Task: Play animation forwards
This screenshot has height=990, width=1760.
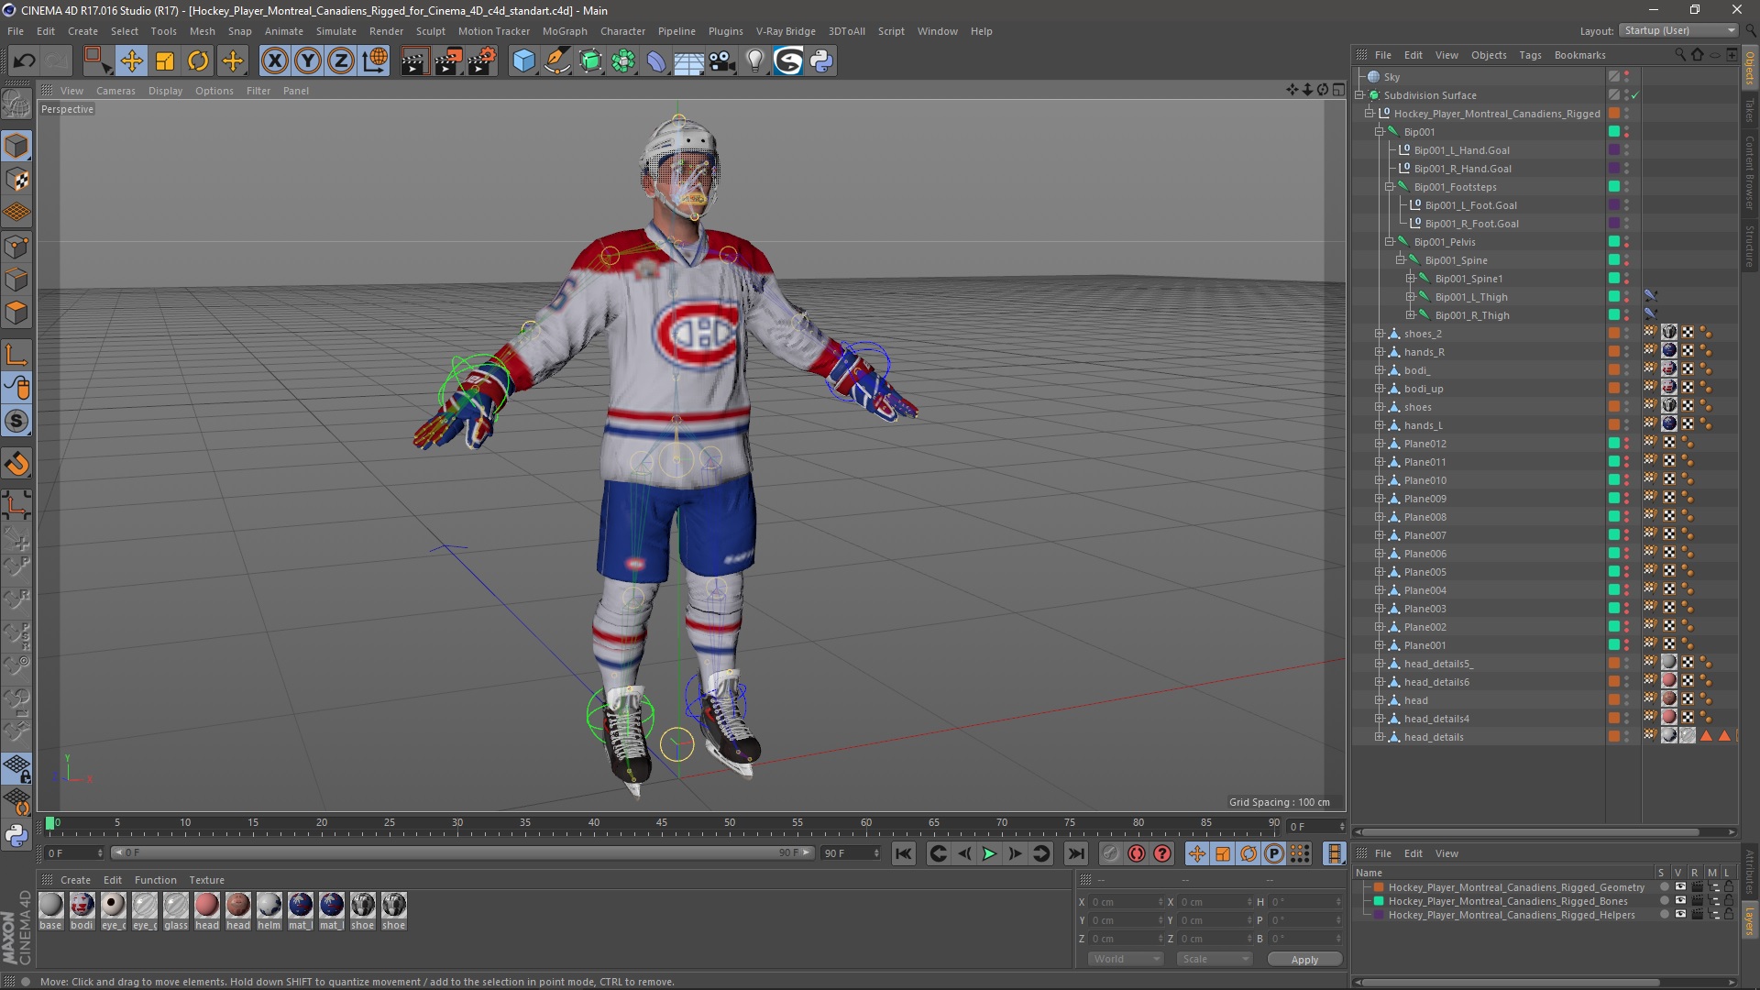Action: [x=989, y=853]
